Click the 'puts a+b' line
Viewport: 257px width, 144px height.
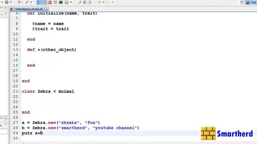[x=32, y=133]
